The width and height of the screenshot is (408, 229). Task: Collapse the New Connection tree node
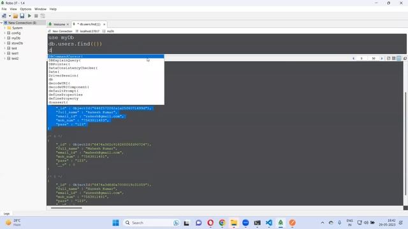coord(1,23)
